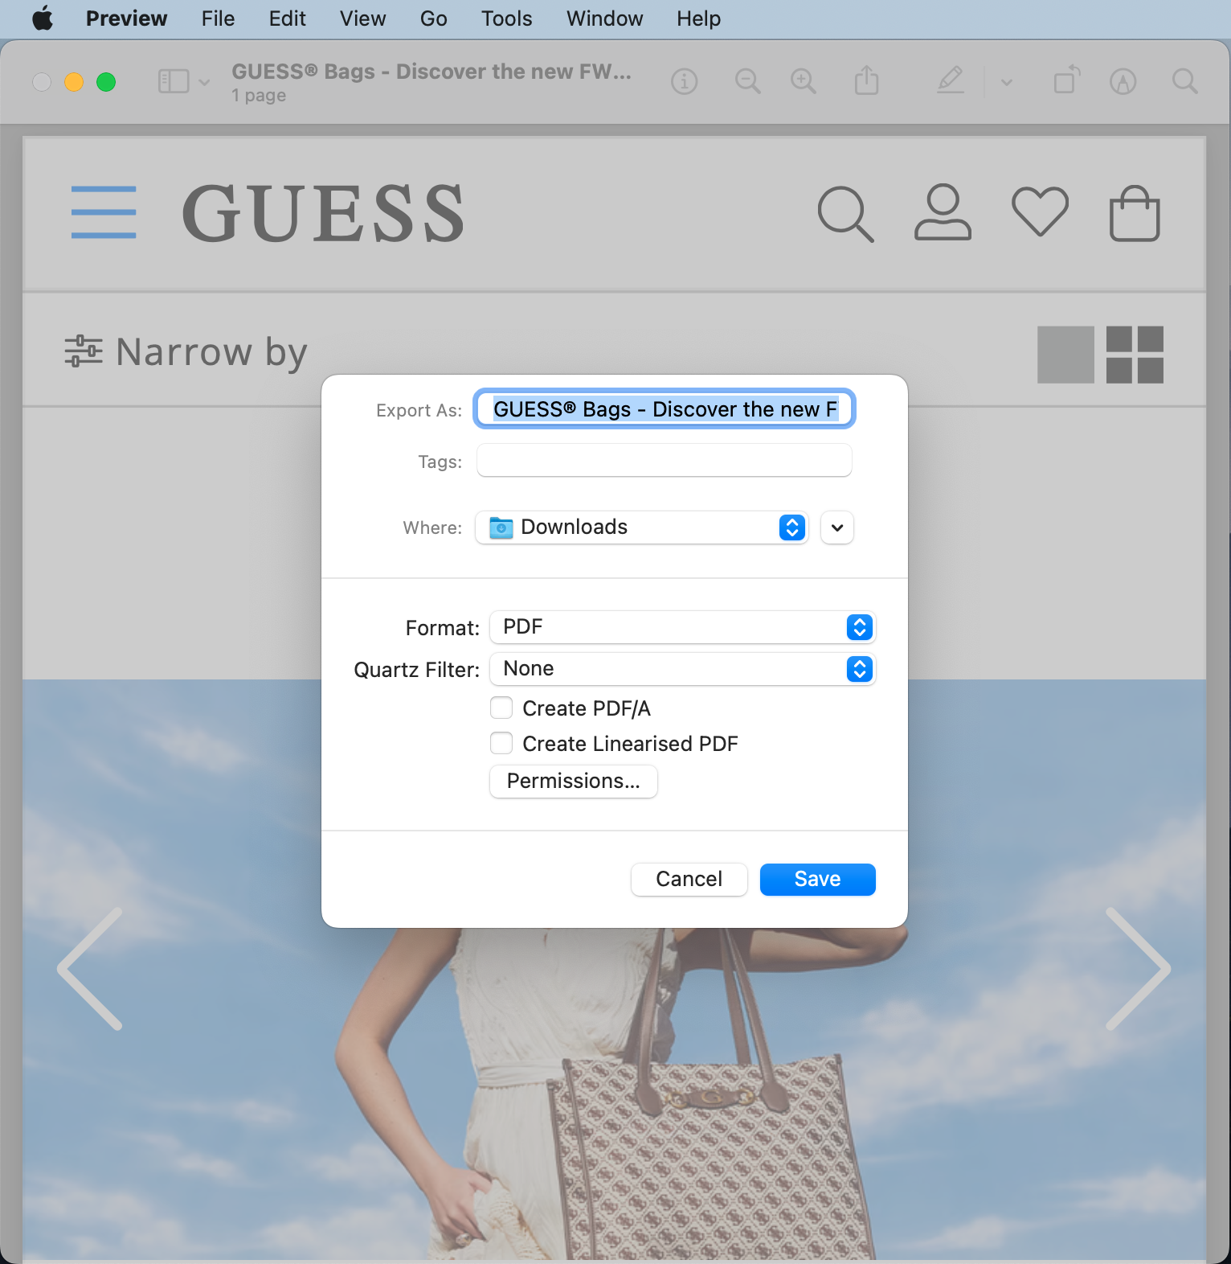Click the Search icon in Preview toolbar
This screenshot has width=1231, height=1264.
pyautogui.click(x=1184, y=81)
